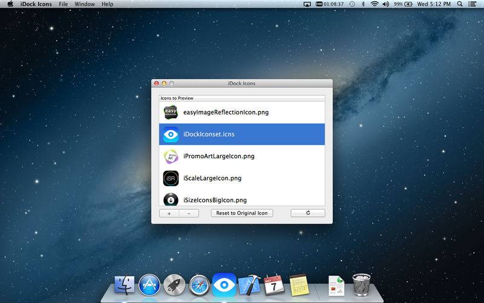Click Reset to Original Icon

coord(241,213)
